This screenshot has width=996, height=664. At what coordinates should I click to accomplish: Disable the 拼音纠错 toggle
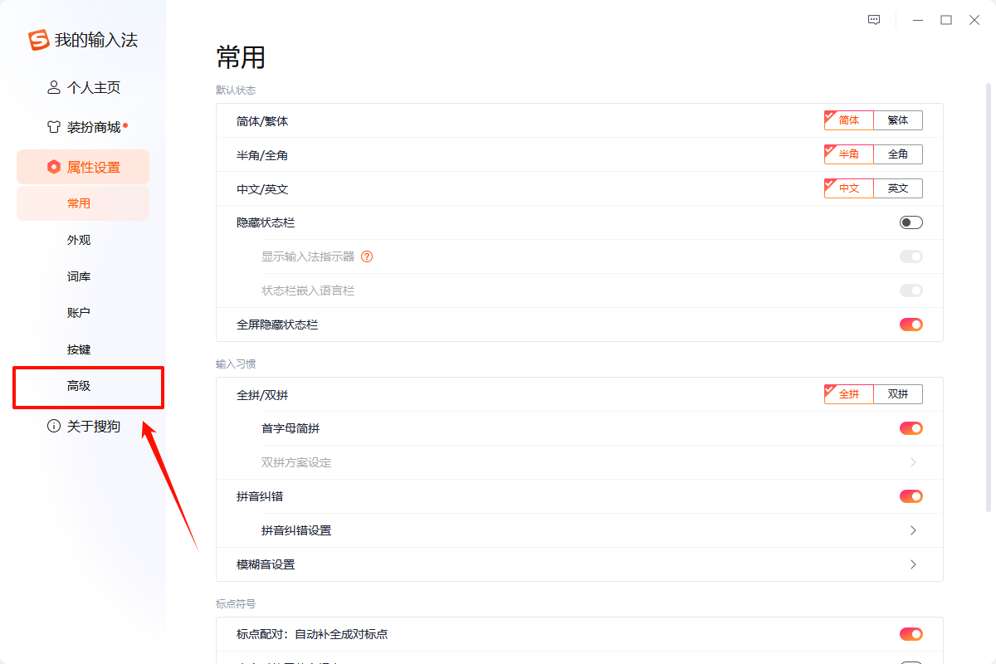911,496
